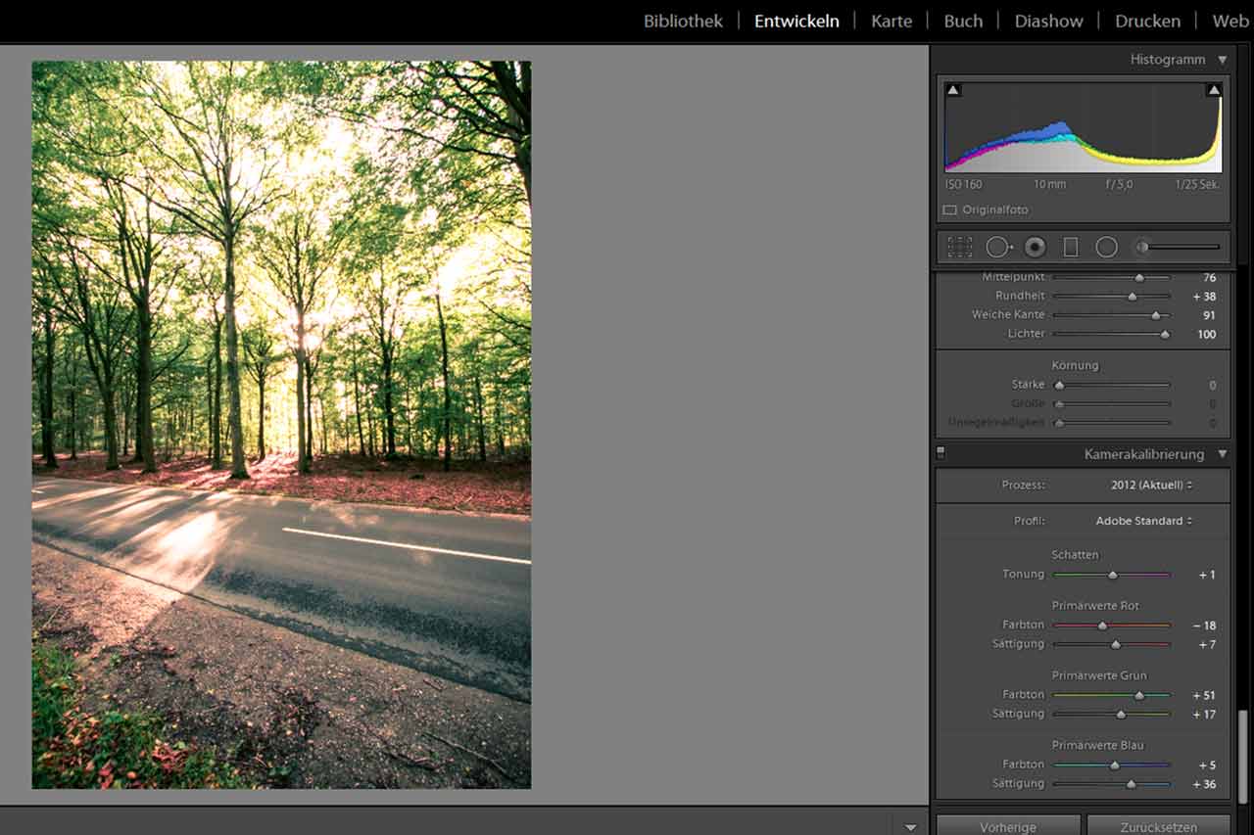This screenshot has width=1254, height=835.
Task: Toggle the Kamerakalibrierung panel on/off switch
Action: pos(940,453)
